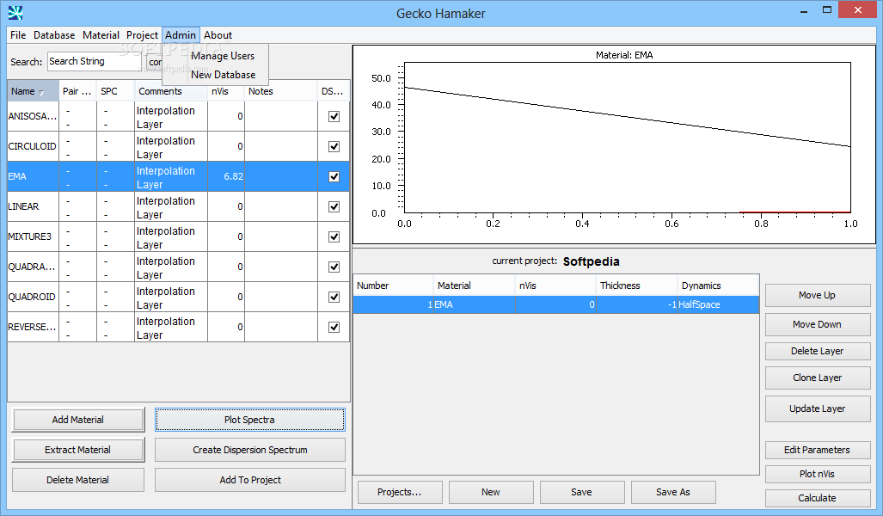Click Create Dispersion Spectrum button
The width and height of the screenshot is (883, 516).
click(x=250, y=450)
